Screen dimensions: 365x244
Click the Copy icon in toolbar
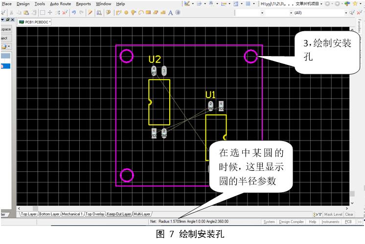(x=19, y=13)
